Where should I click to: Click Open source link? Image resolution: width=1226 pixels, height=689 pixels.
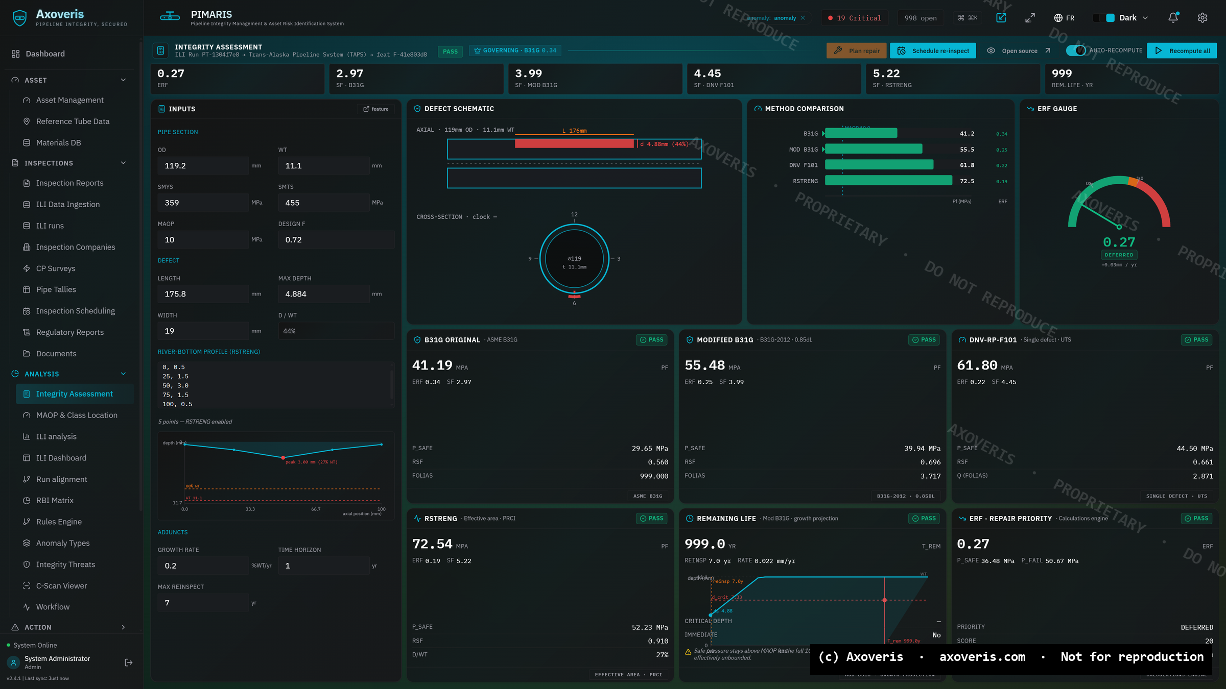1019,51
